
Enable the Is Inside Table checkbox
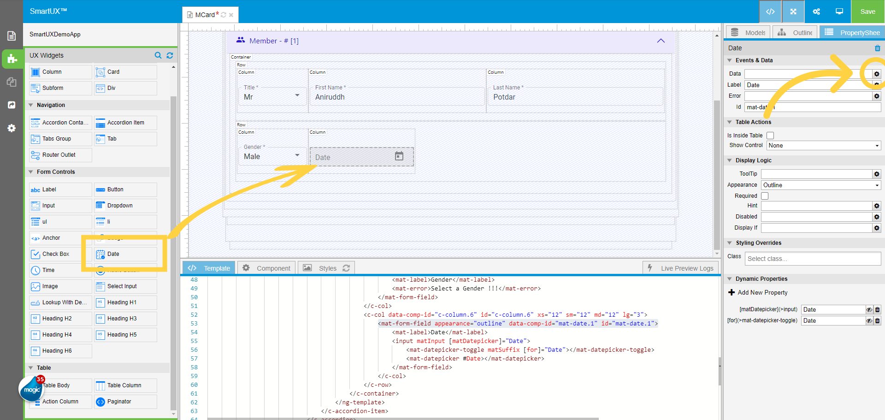770,136
